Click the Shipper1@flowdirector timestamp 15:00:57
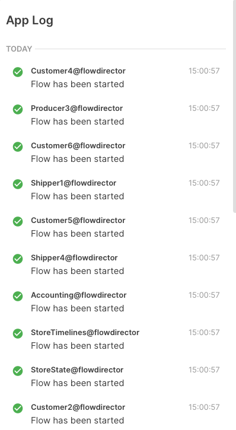Viewport: 236px width, 430px height. pos(204,183)
